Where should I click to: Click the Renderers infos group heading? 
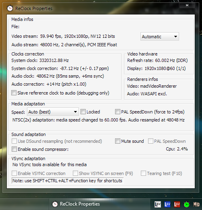[142, 79]
